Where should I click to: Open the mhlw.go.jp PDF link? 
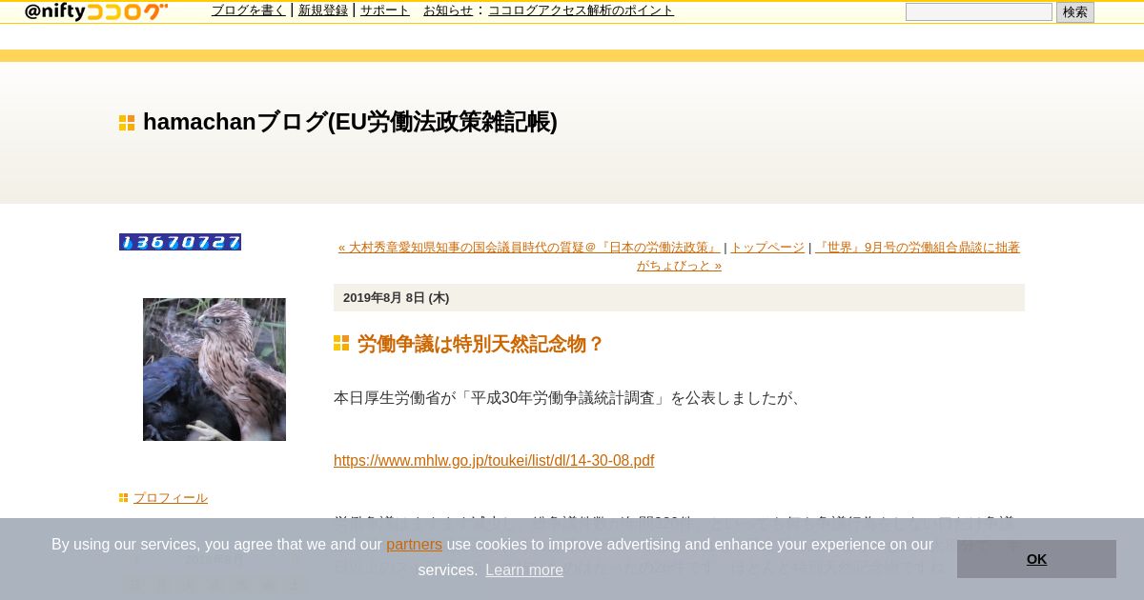point(494,461)
